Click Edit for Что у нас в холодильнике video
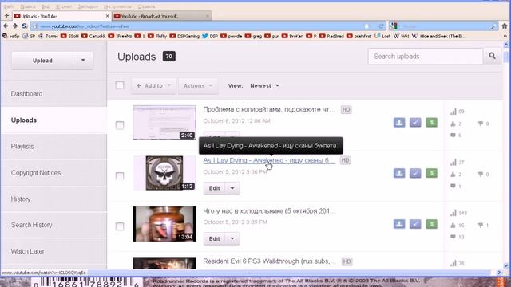This screenshot has width=511, height=287. 215,239
